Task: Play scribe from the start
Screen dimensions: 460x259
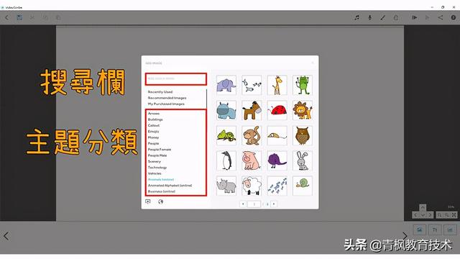Action: [415, 17]
